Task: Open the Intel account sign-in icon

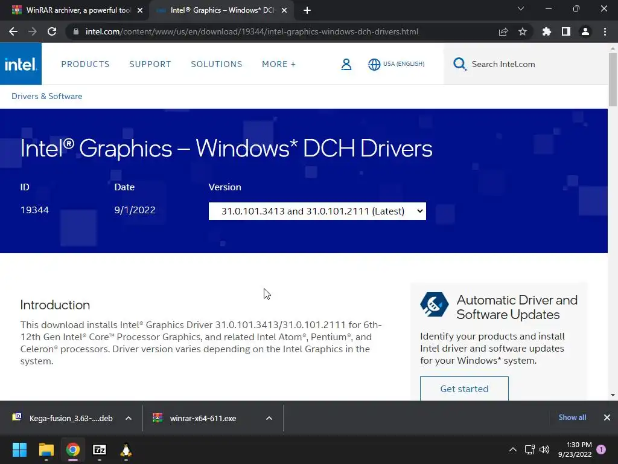Action: 346,64
